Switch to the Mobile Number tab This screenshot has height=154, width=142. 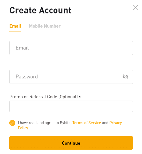(x=45, y=26)
